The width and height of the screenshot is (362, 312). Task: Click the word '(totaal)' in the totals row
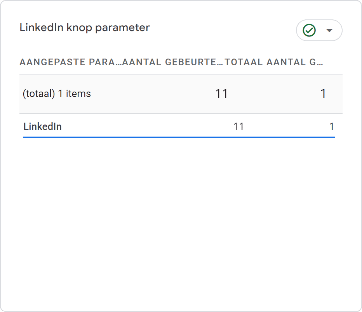click(39, 94)
